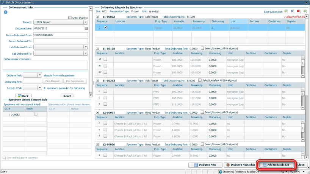Click the Person Disbursed From field
310x174 pixels.
tap(61, 35)
